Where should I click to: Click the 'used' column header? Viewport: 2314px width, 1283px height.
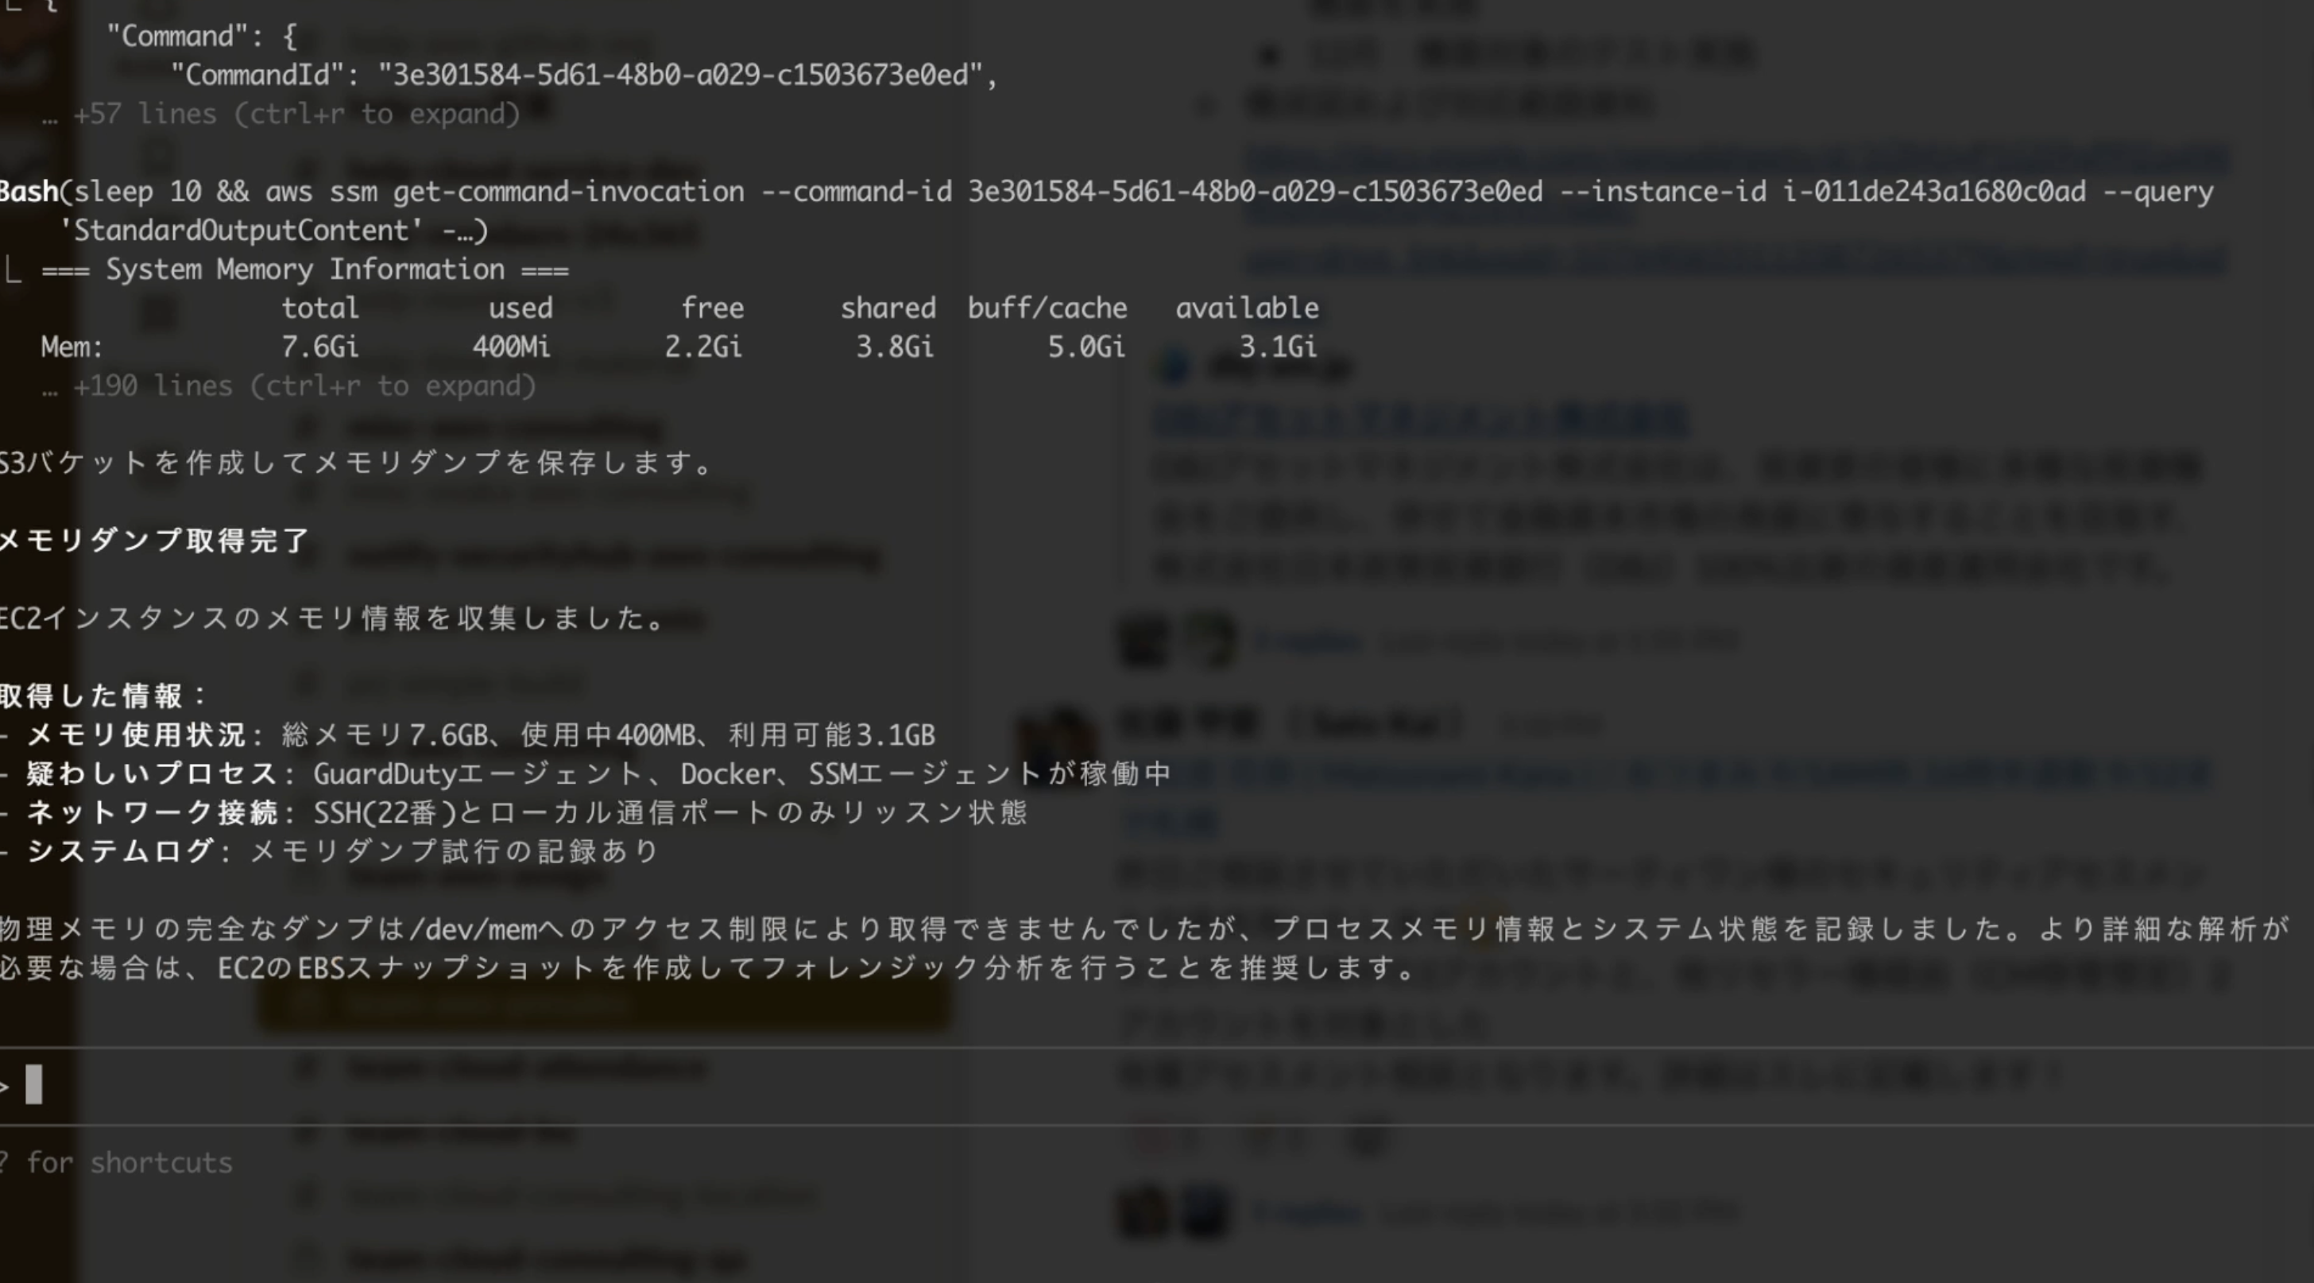point(520,308)
